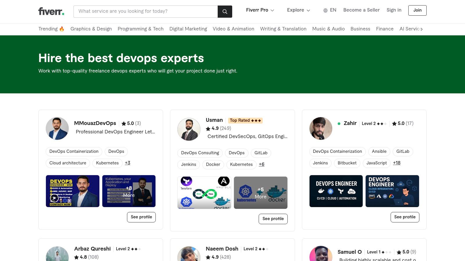
Task: Open the Fiverr Pro dropdown
Action: click(260, 10)
